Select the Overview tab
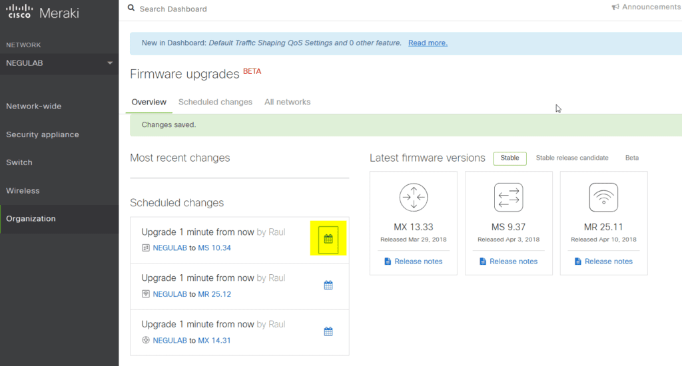This screenshot has width=682, height=366. 149,102
